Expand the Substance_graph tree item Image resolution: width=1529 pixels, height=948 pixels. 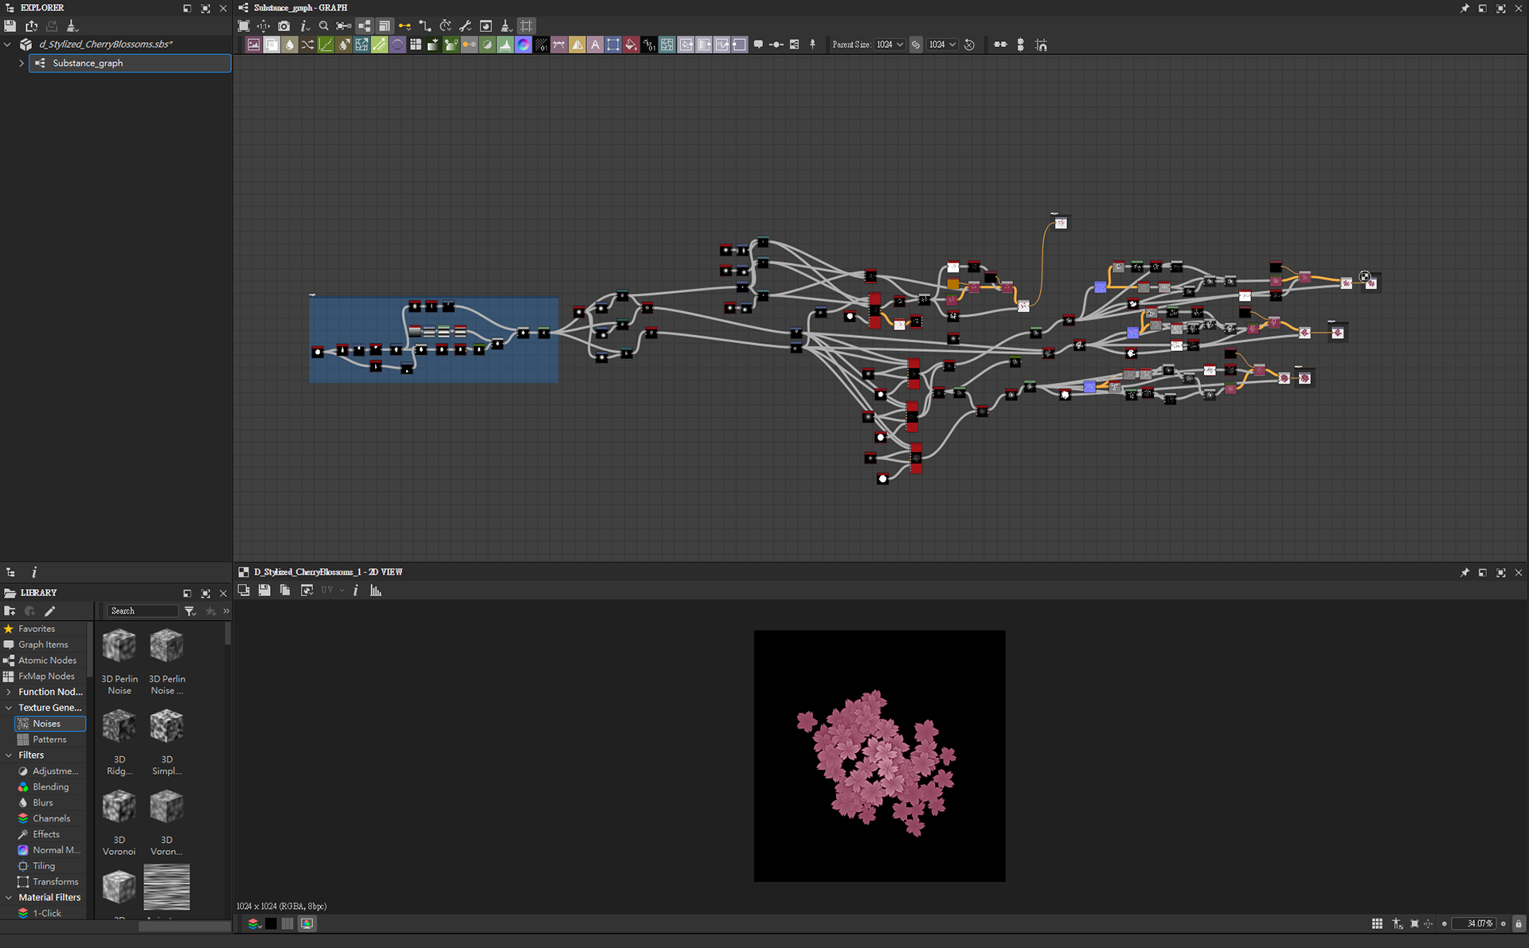click(x=22, y=63)
